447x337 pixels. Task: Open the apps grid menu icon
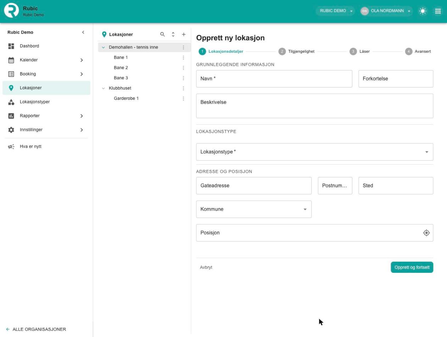coord(438,11)
